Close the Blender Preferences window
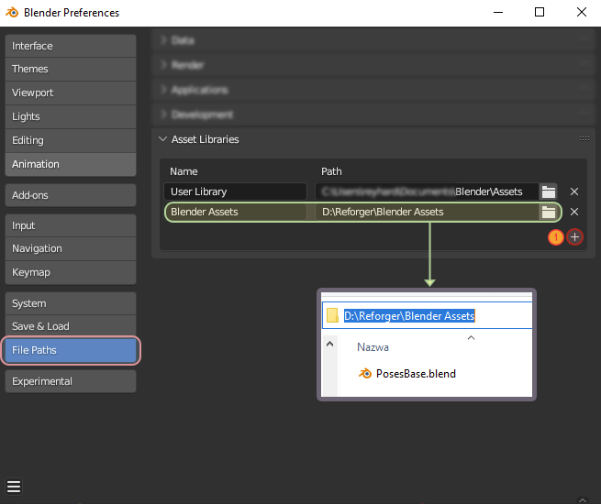The height and width of the screenshot is (504, 601). click(x=582, y=12)
